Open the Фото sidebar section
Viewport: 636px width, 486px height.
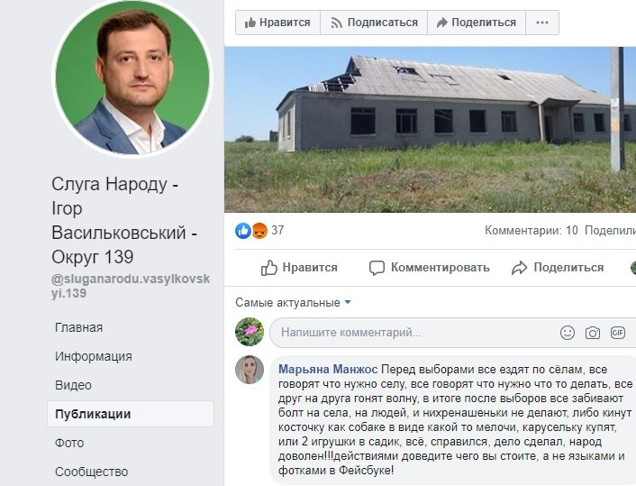tap(69, 443)
